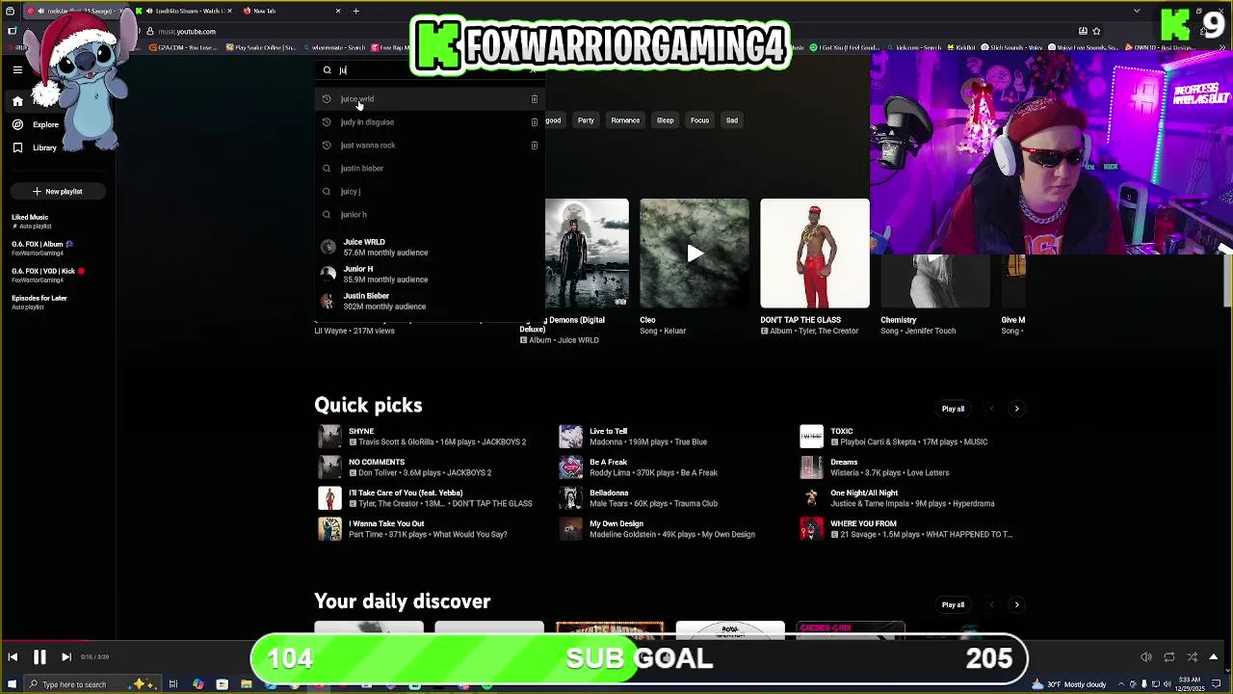Play the Cleo song thumbnail

[695, 254]
